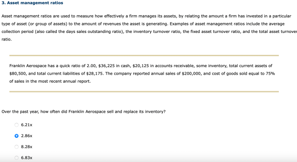Select the 2.86x radio button
Viewport: 297px width, 162px height.
(17, 135)
